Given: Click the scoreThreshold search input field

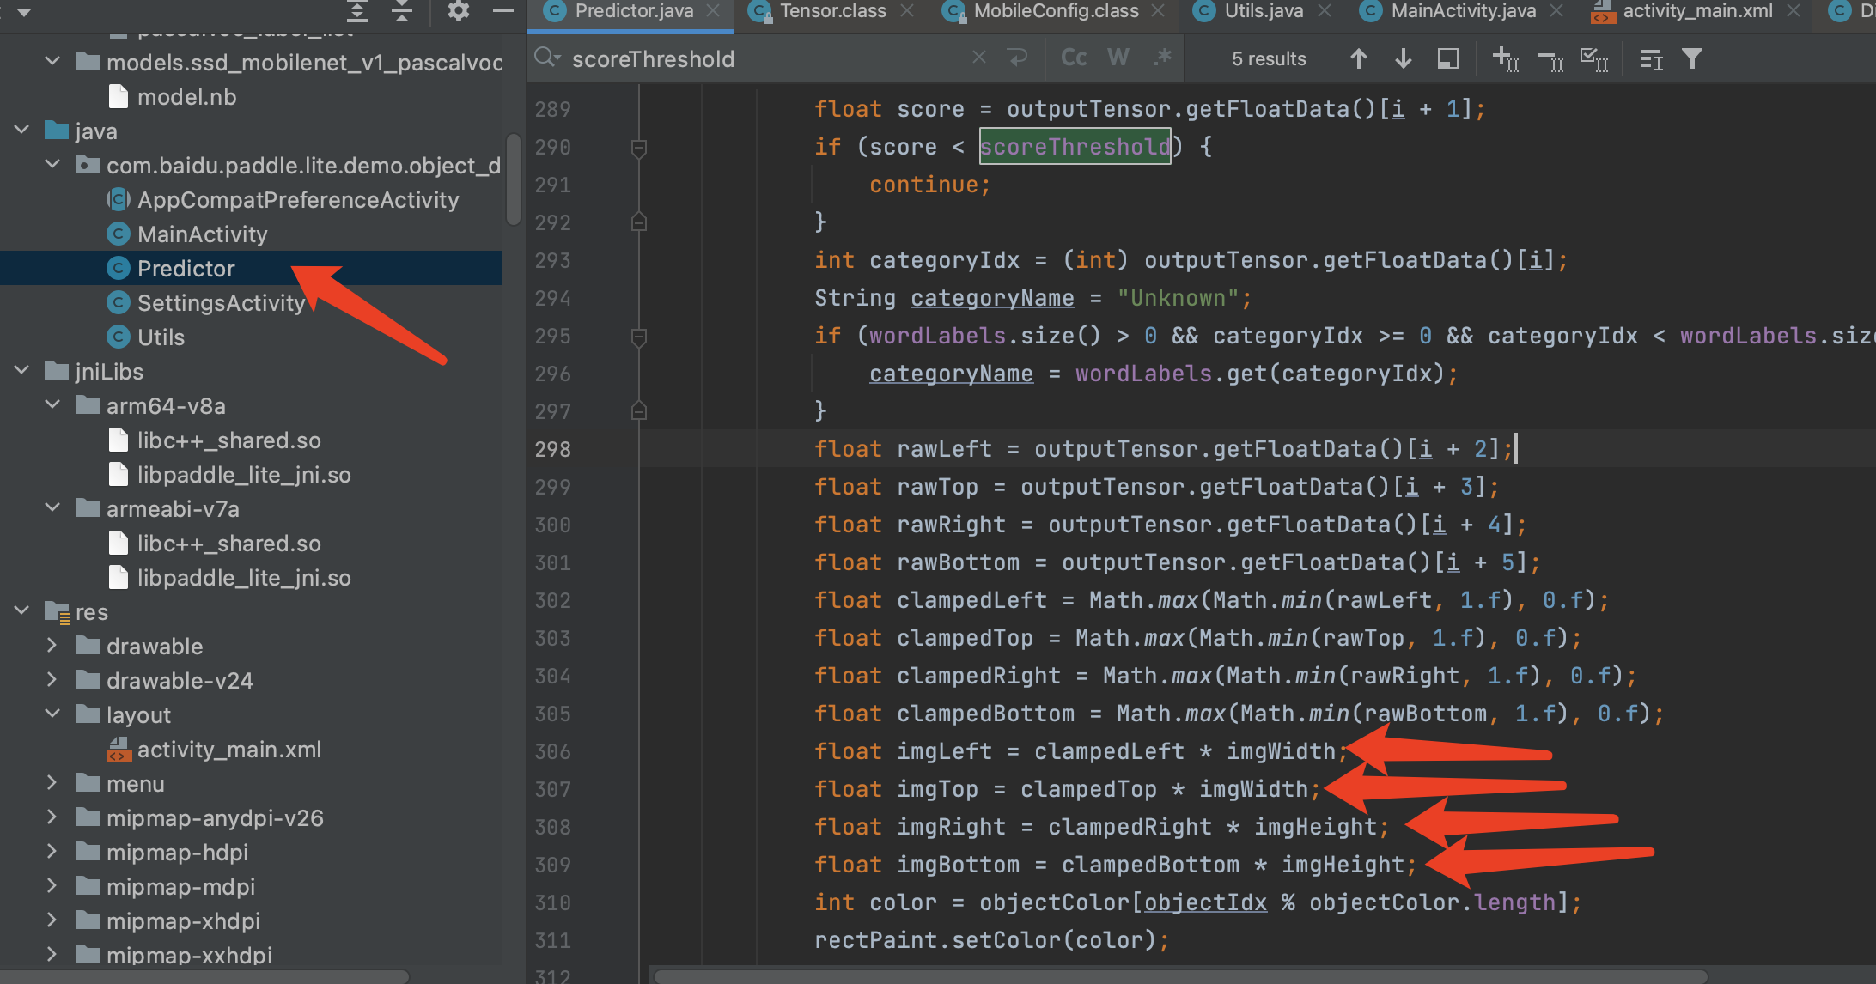Looking at the screenshot, I should pyautogui.click(x=764, y=58).
